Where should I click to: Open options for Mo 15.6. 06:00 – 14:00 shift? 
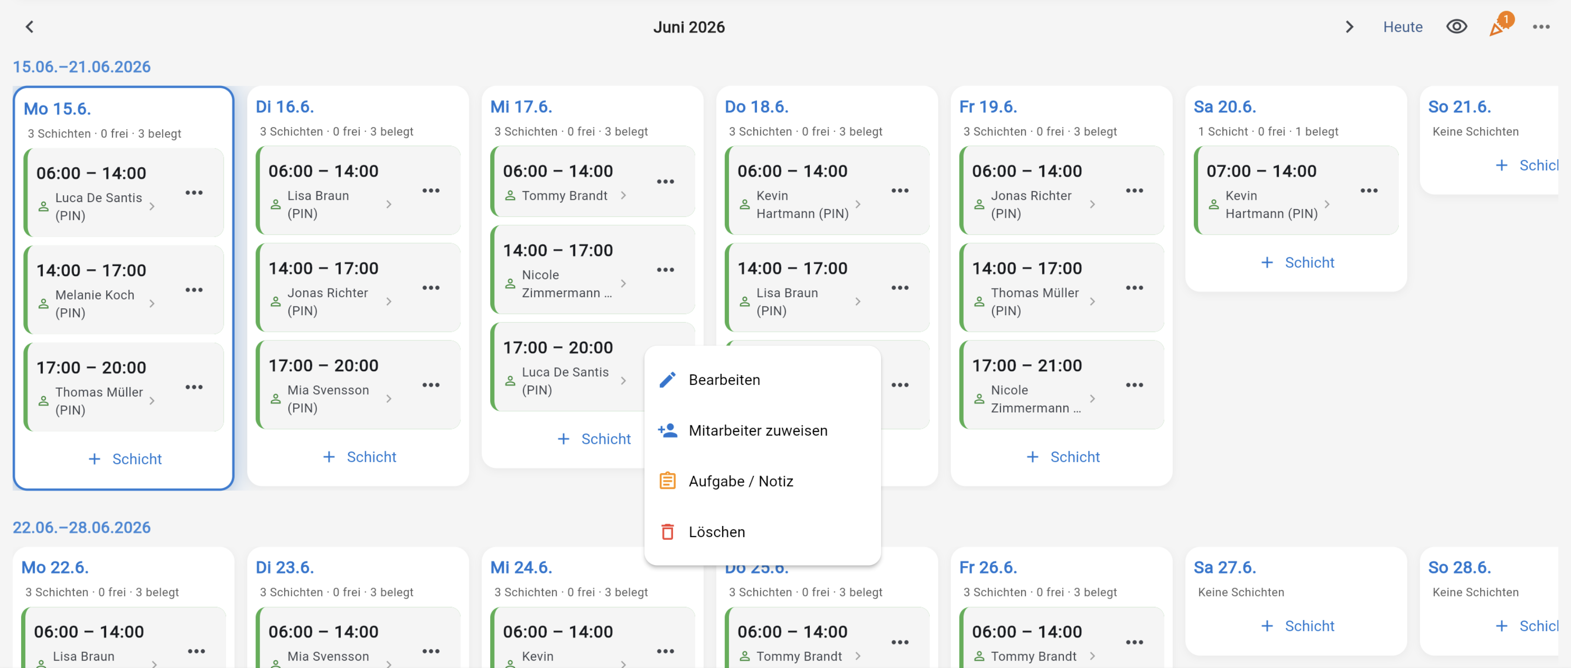[194, 193]
